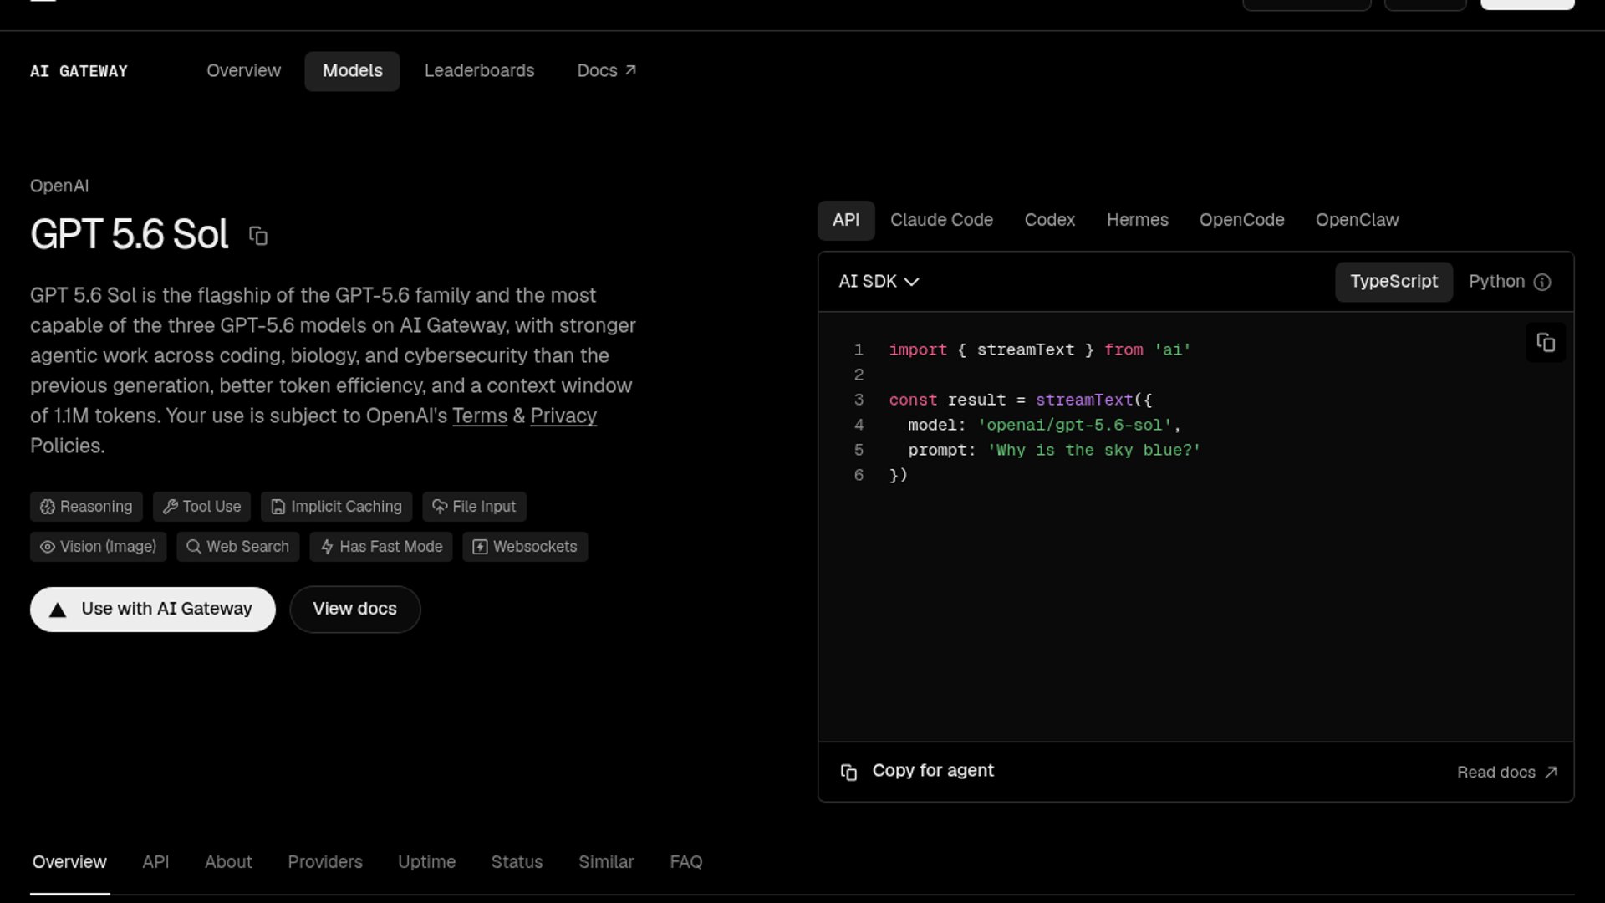Jump to the FAQ section tab
This screenshot has width=1605, height=903.
tap(686, 862)
